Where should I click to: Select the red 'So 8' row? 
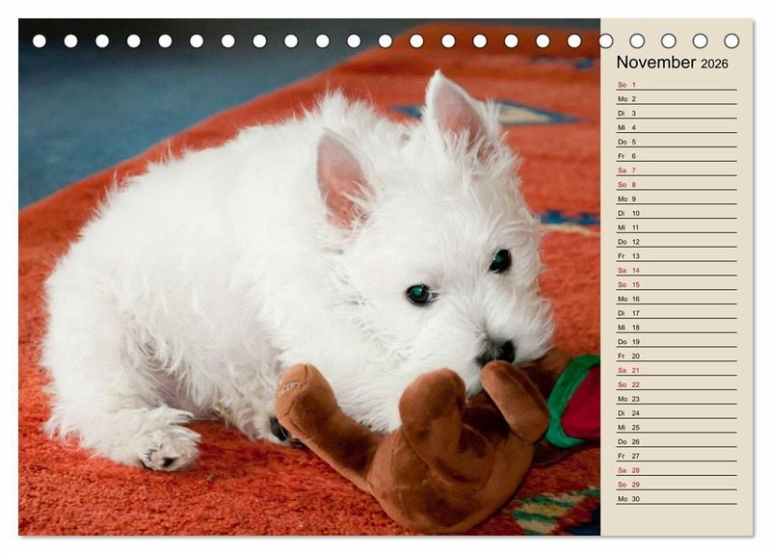click(x=677, y=184)
